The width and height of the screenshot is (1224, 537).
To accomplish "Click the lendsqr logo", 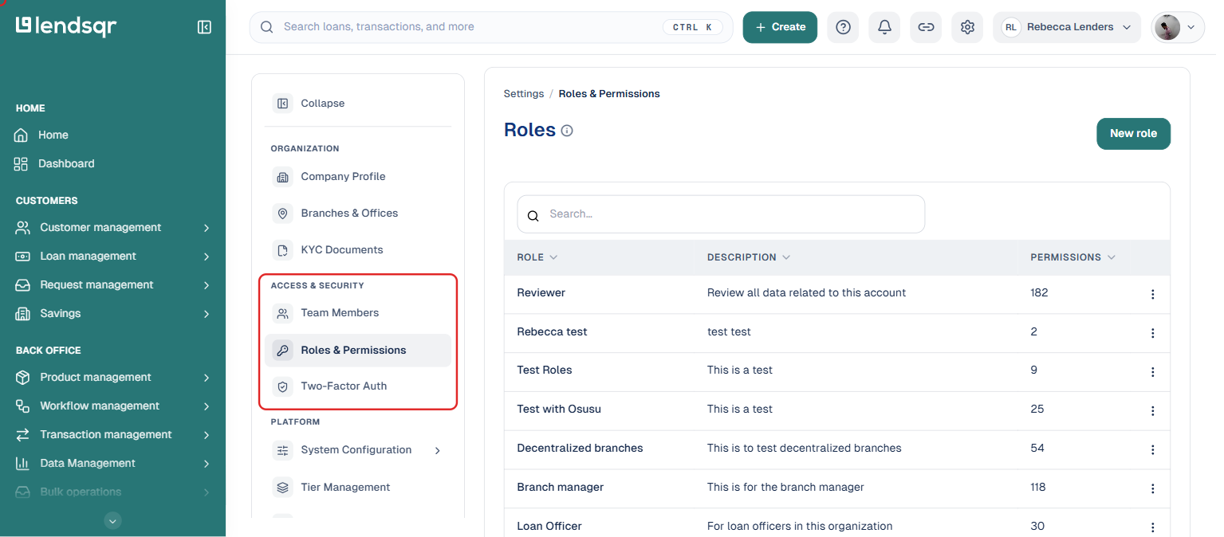I will [x=66, y=26].
